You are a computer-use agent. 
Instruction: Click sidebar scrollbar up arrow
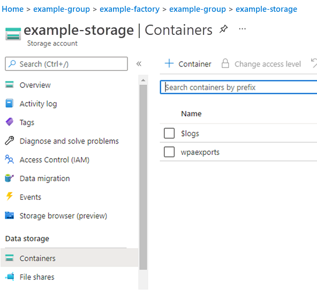point(143,80)
